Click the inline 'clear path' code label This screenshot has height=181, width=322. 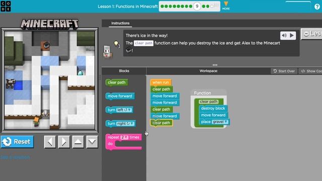143,43
